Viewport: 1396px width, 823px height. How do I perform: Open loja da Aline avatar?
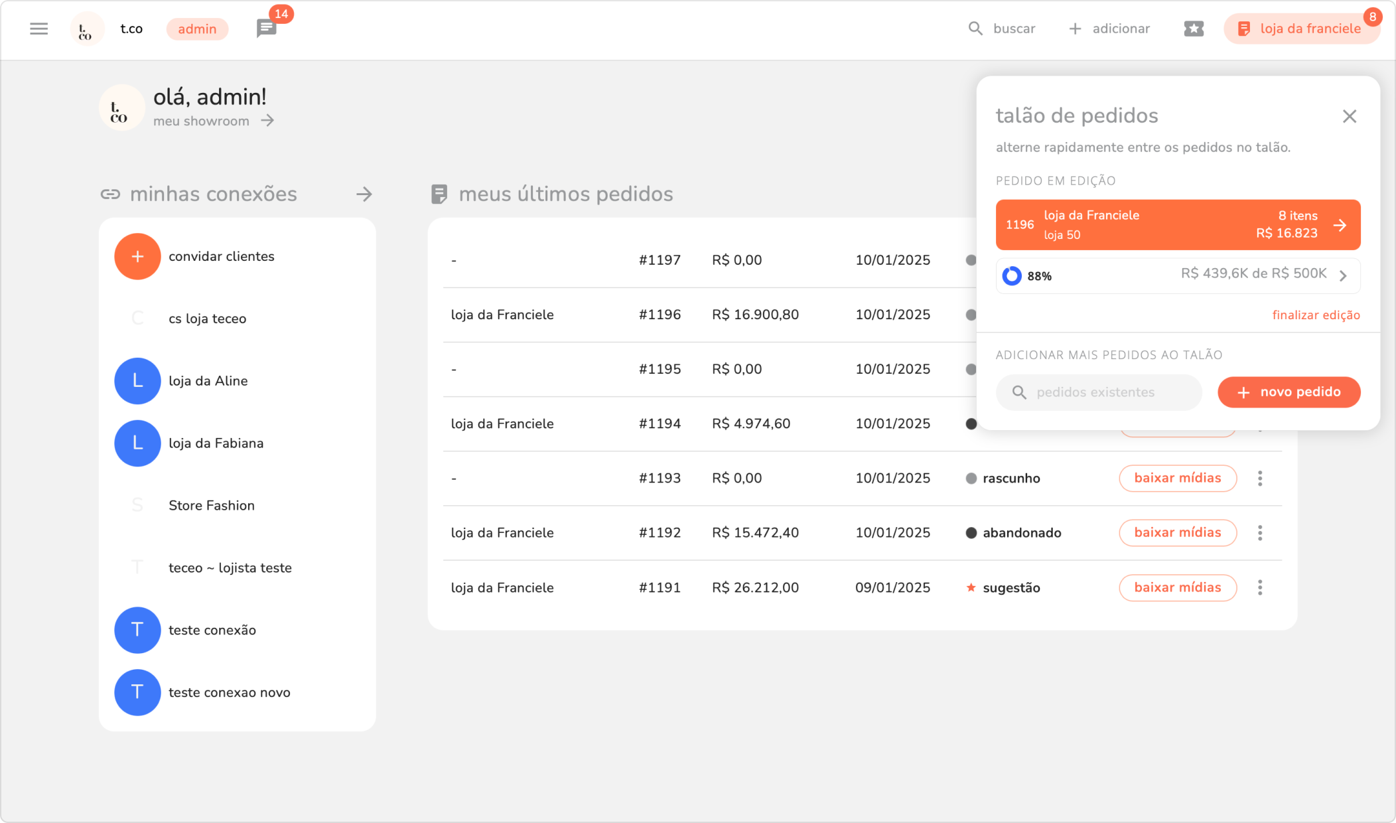point(137,381)
